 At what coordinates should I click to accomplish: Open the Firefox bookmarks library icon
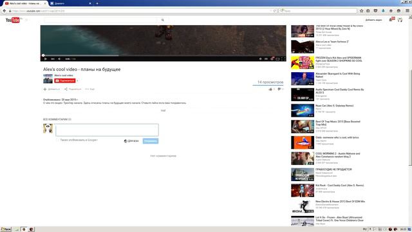coord(368,11)
